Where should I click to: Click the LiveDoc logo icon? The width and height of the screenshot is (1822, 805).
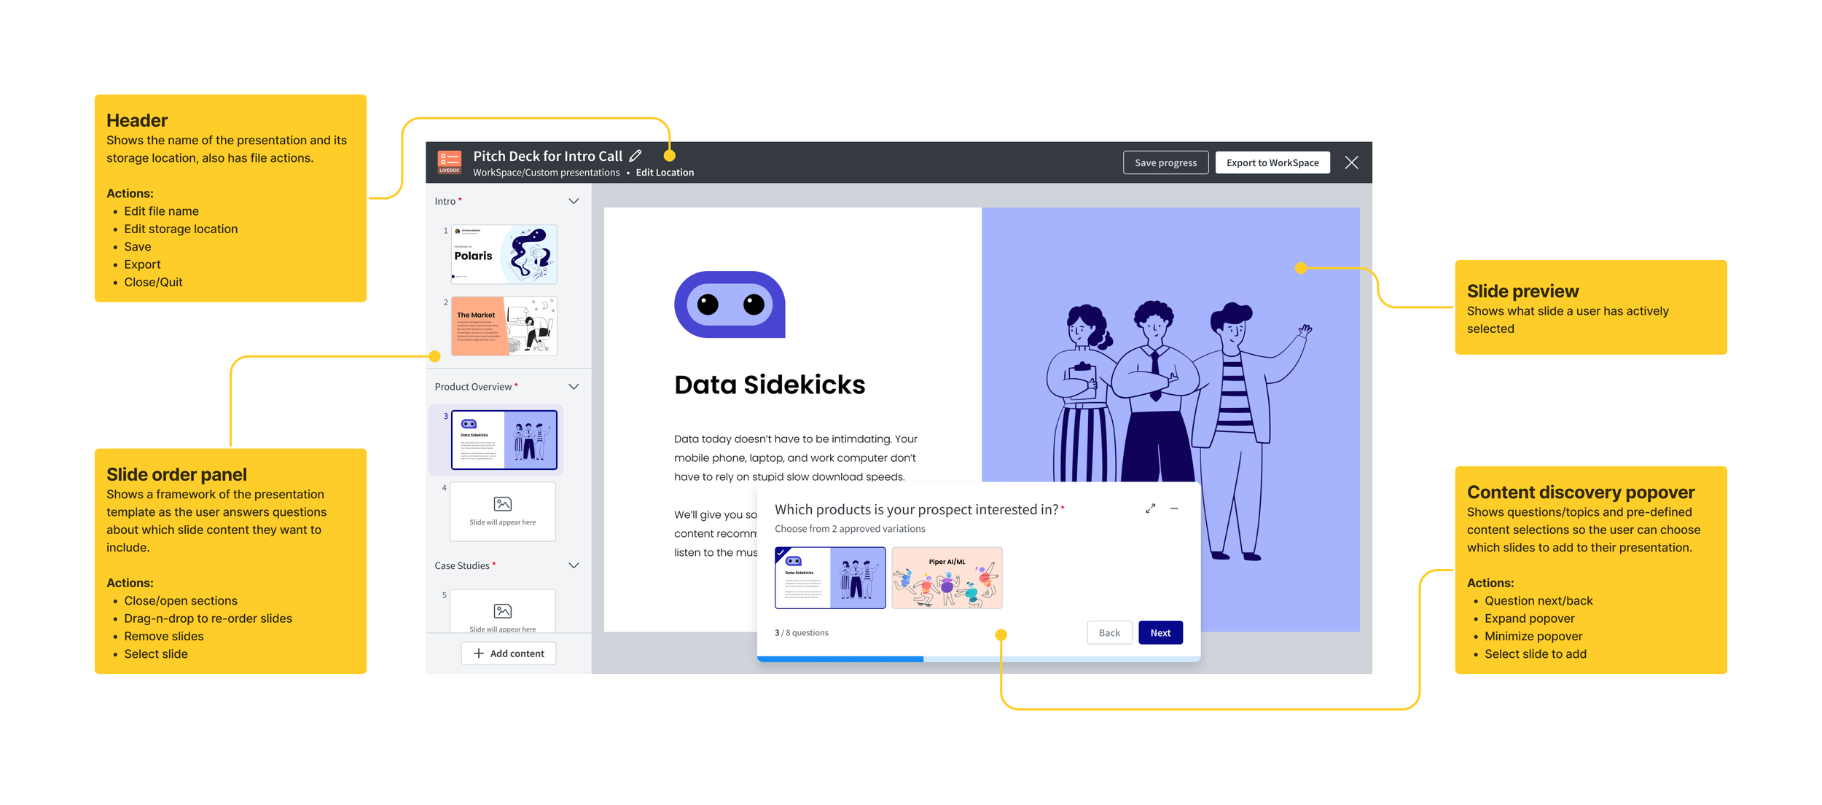(x=449, y=162)
